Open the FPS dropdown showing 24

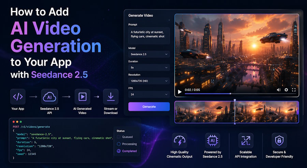pyautogui.click(x=149, y=94)
